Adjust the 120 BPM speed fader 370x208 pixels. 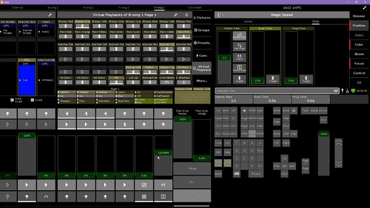click(x=163, y=153)
